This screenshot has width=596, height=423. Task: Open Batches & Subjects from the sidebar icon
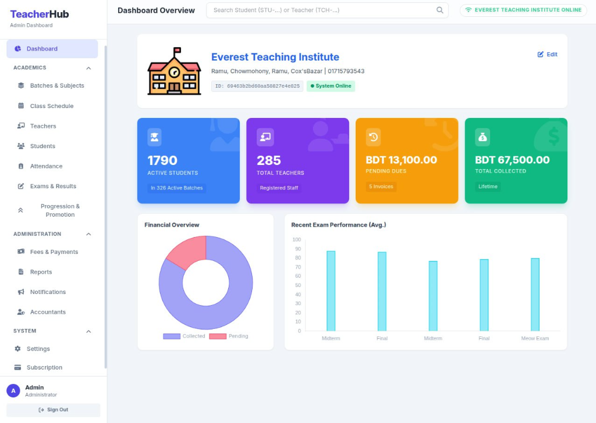tap(22, 85)
